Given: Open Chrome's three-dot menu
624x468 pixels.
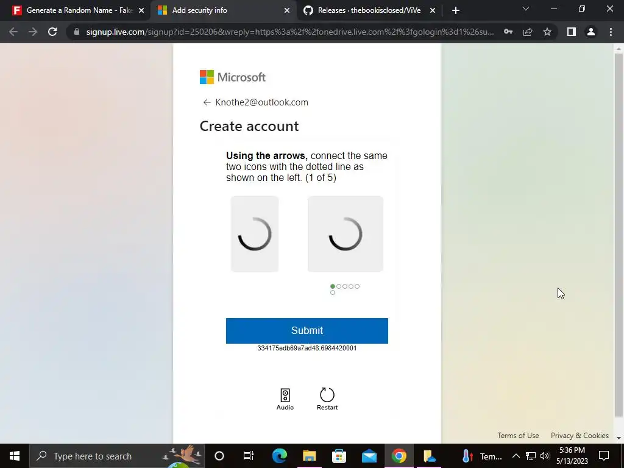Looking at the screenshot, I should pyautogui.click(x=611, y=32).
